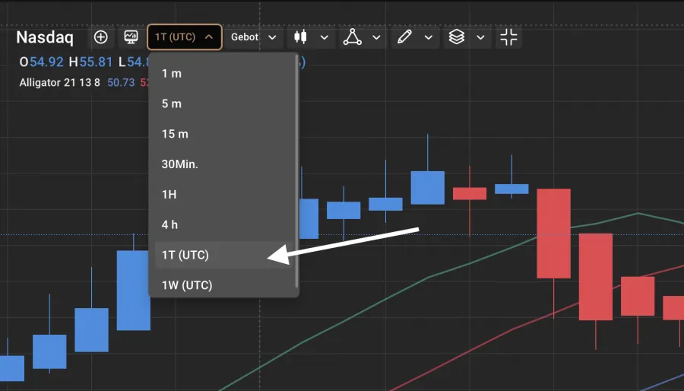Expand the indicators chevron
The height and width of the screenshot is (391, 684).
[x=376, y=37]
